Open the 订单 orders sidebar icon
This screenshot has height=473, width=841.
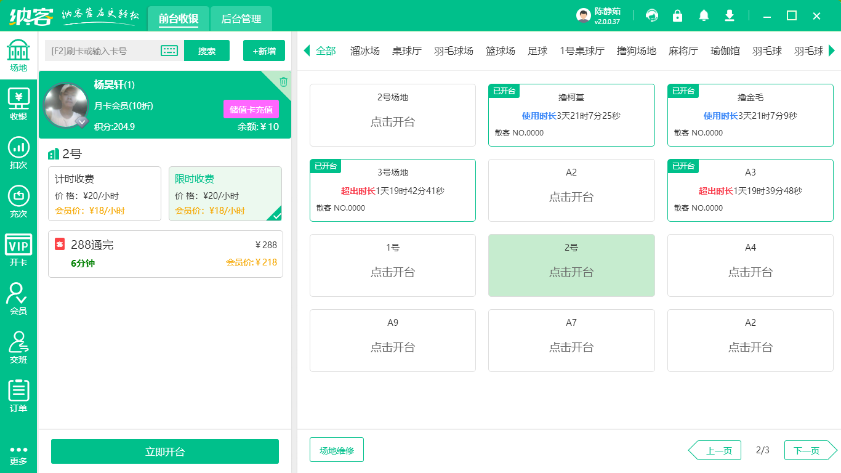(x=18, y=396)
